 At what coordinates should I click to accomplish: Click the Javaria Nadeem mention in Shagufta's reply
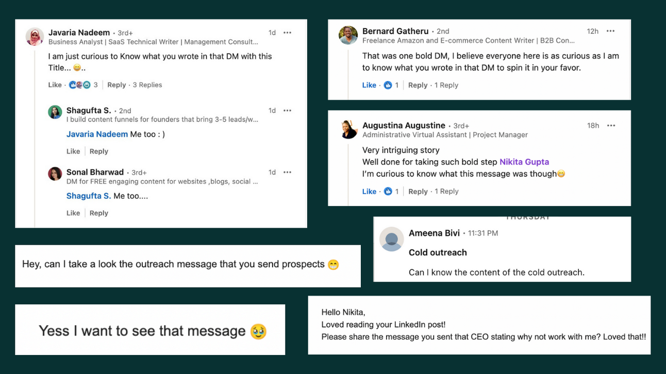[x=97, y=134]
